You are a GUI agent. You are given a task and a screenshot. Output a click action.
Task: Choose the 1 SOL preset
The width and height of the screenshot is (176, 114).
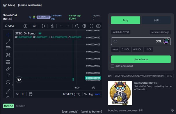click(148, 50)
